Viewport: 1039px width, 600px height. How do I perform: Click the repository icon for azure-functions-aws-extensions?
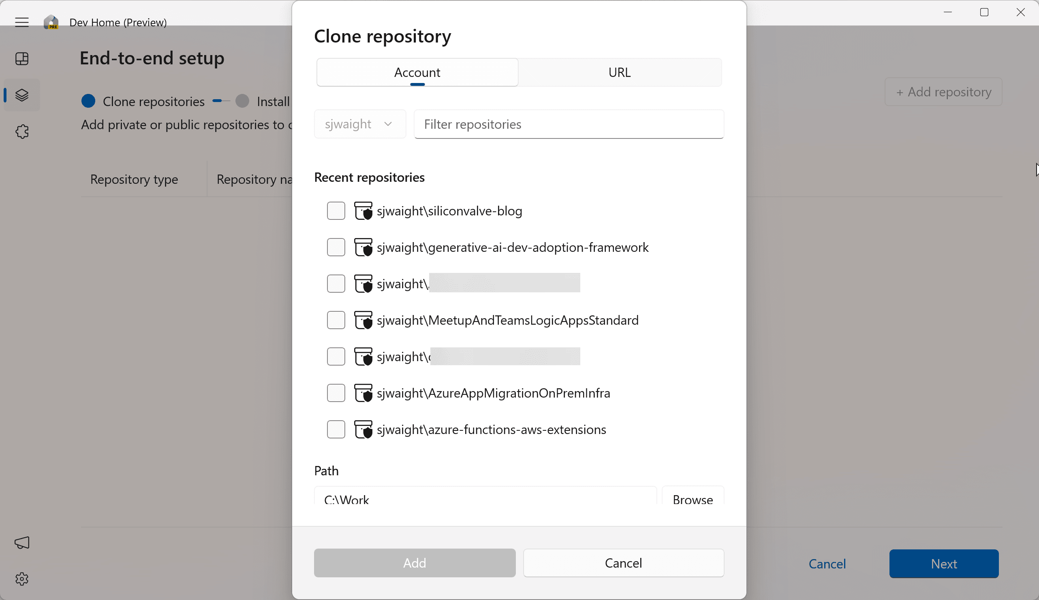point(364,429)
